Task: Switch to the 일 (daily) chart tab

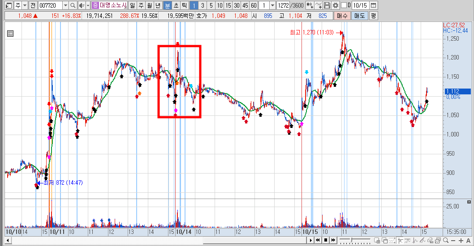Action: tap(133, 5)
